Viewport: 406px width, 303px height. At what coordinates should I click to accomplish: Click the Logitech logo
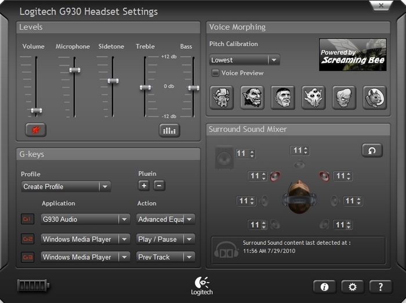point(202,286)
